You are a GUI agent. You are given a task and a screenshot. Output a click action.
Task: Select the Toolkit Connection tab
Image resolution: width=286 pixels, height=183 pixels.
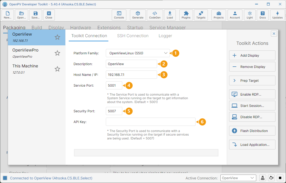pyautogui.click(x=89, y=36)
